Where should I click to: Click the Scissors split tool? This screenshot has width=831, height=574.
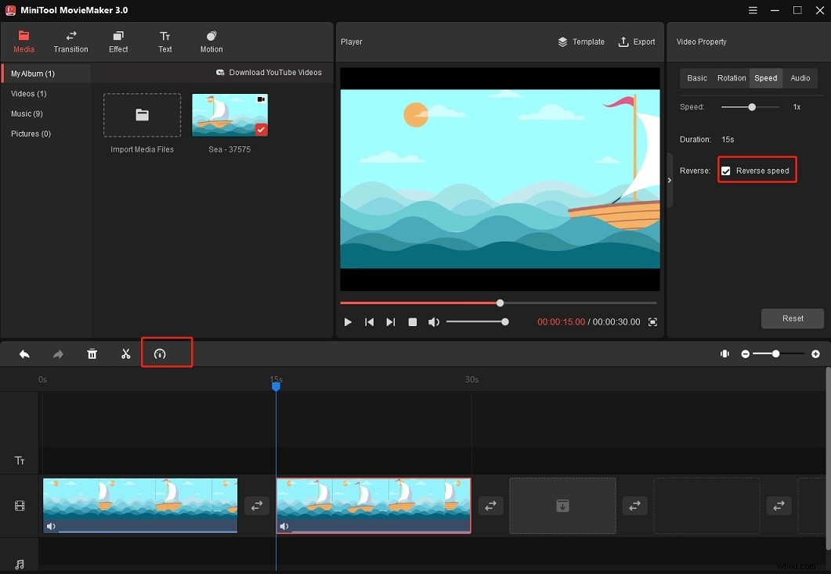[x=125, y=353]
